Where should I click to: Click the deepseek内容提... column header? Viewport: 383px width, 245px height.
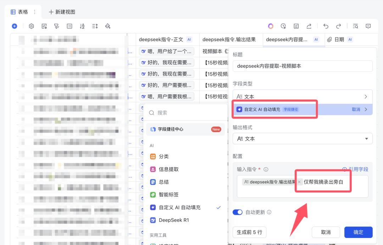[294, 39]
